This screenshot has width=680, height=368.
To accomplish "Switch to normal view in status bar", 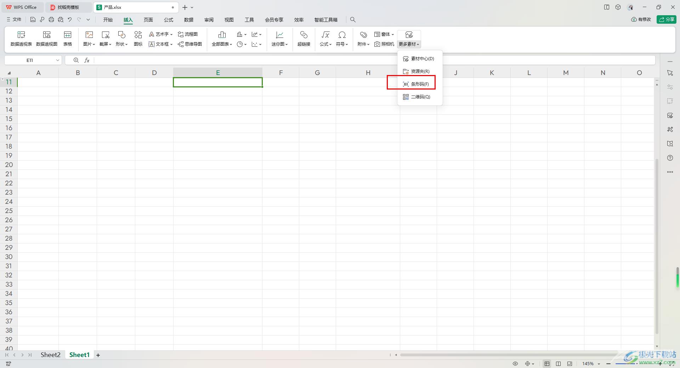I will point(547,364).
